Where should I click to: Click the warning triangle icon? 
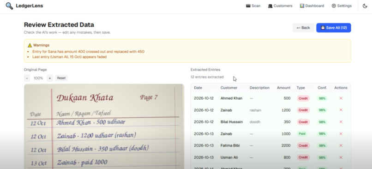(30, 45)
